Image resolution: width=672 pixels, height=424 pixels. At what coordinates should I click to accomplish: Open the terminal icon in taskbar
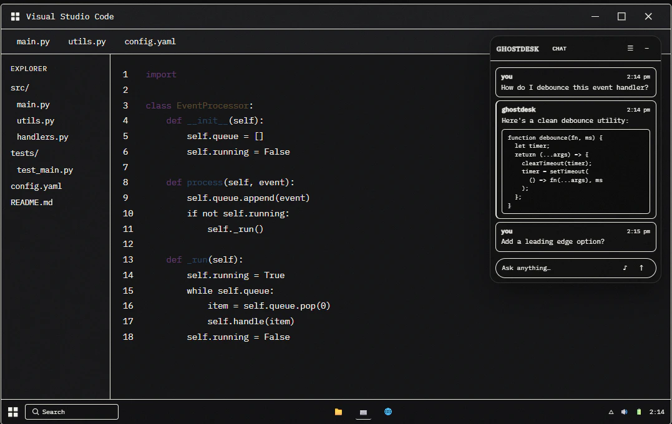click(363, 412)
